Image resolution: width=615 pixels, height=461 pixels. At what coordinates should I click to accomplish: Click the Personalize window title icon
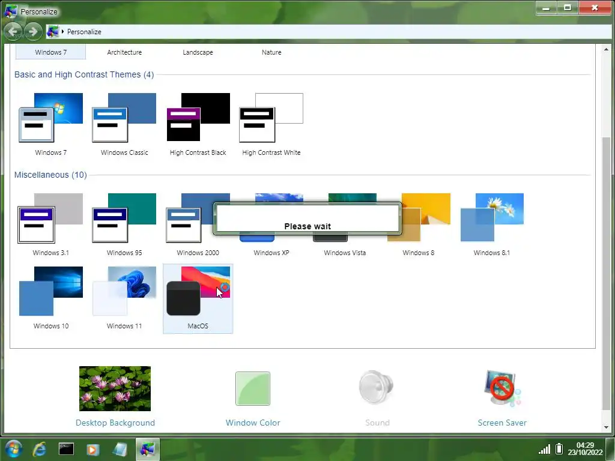pyautogui.click(x=11, y=11)
